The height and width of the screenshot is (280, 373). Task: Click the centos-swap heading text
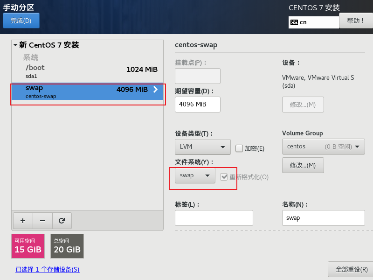pyautogui.click(x=196, y=45)
